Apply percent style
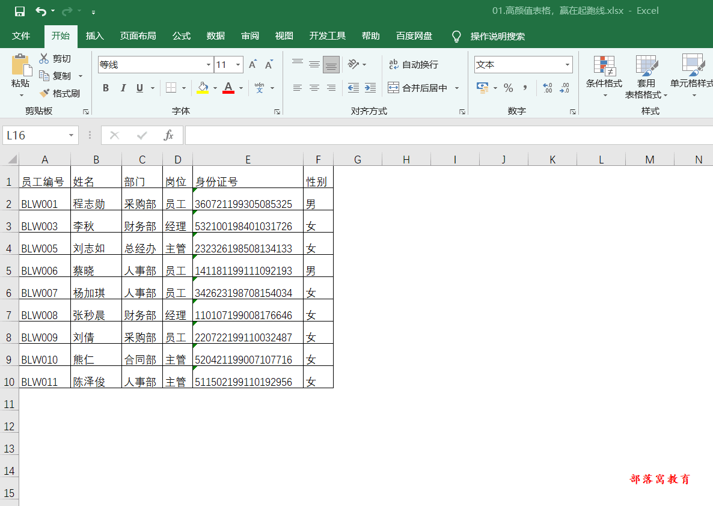Image resolution: width=713 pixels, height=506 pixels. coord(509,88)
